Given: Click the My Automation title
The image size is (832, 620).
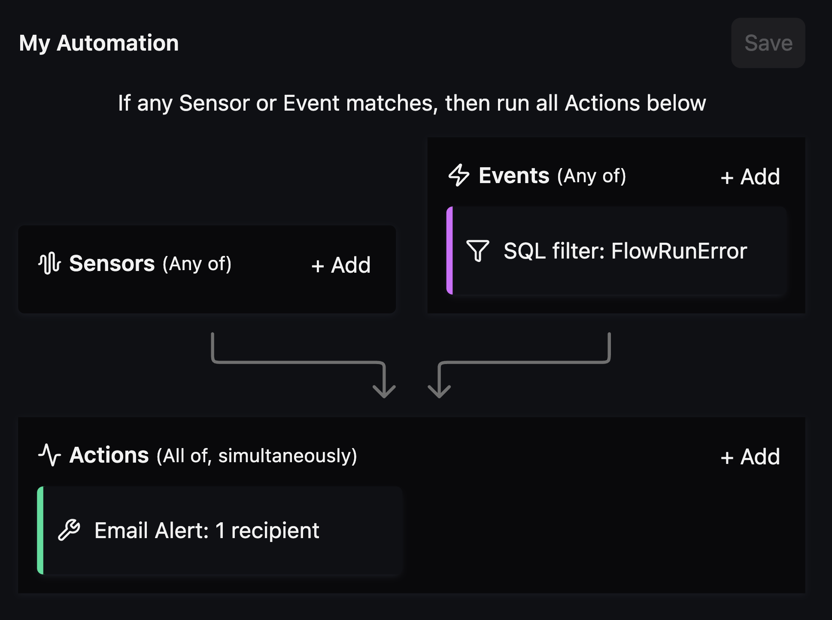Looking at the screenshot, I should 99,43.
